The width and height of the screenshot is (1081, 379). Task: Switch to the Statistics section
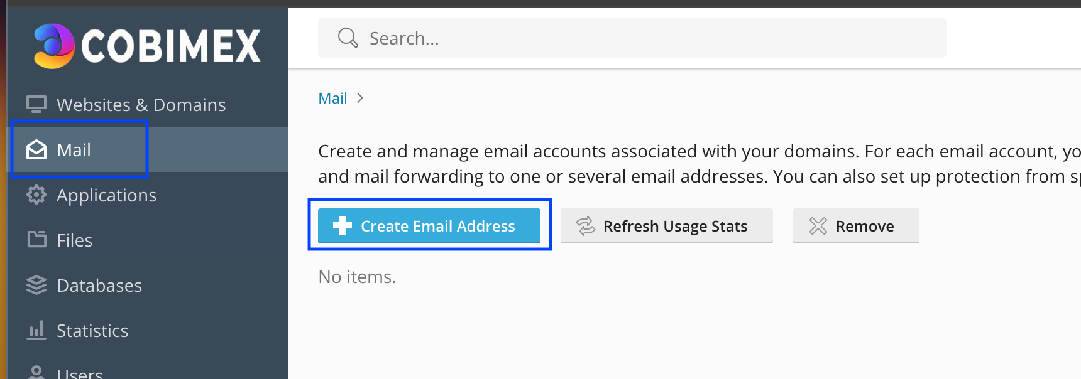92,330
